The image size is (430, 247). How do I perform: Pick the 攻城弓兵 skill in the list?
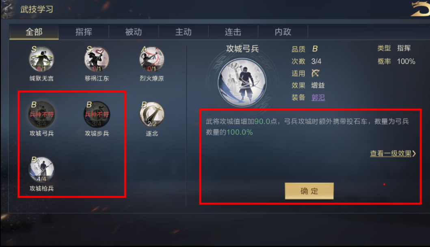(x=41, y=114)
